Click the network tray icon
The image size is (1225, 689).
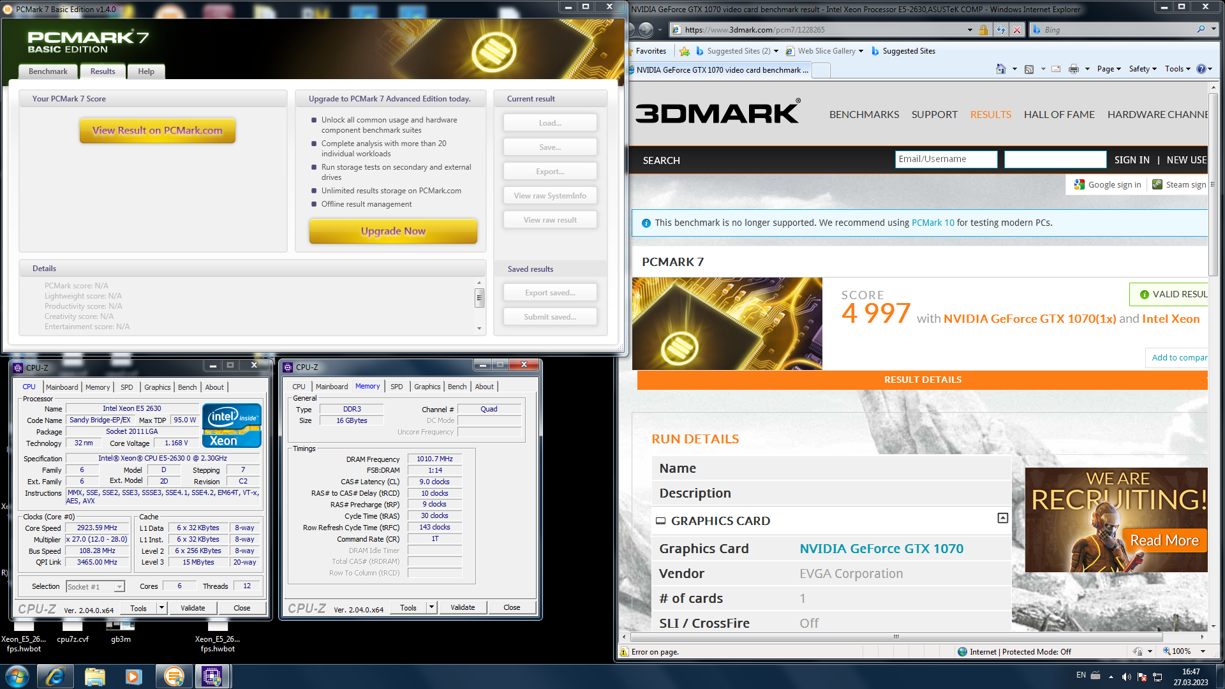coord(1157,677)
